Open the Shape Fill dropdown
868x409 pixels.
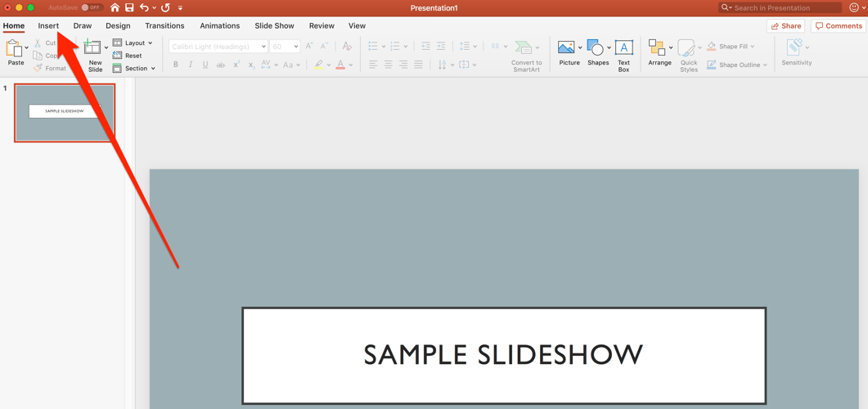coord(753,47)
